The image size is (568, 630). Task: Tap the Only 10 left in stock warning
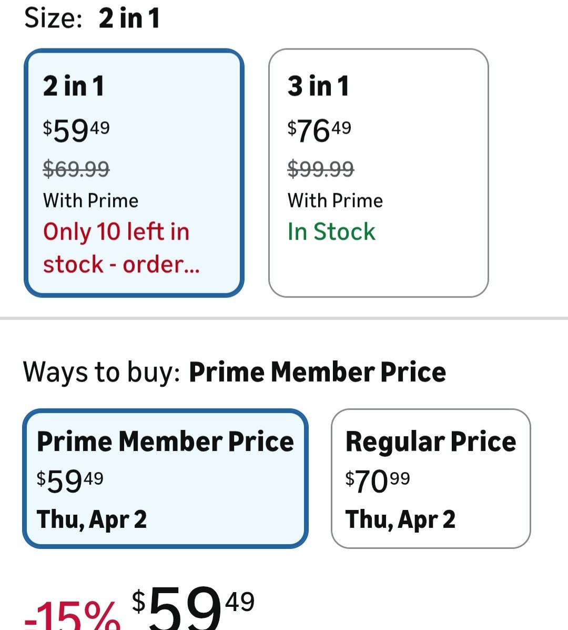click(121, 247)
